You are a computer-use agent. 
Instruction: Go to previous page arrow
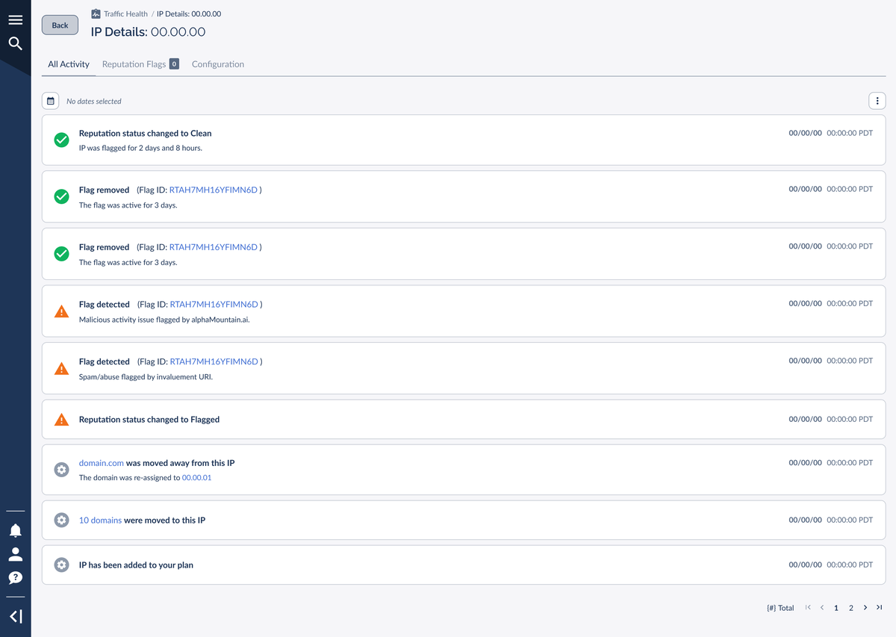pyautogui.click(x=822, y=608)
